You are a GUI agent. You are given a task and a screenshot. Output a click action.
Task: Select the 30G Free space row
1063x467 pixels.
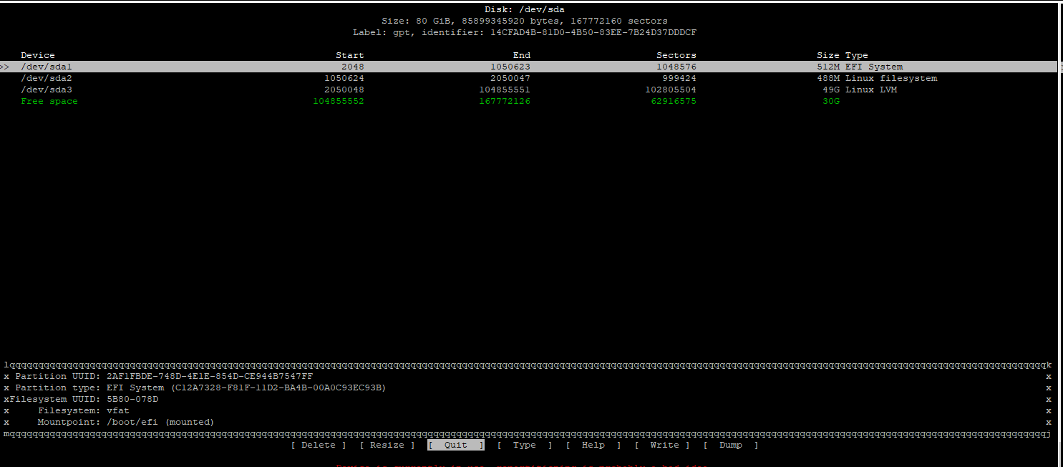pyautogui.click(x=49, y=101)
